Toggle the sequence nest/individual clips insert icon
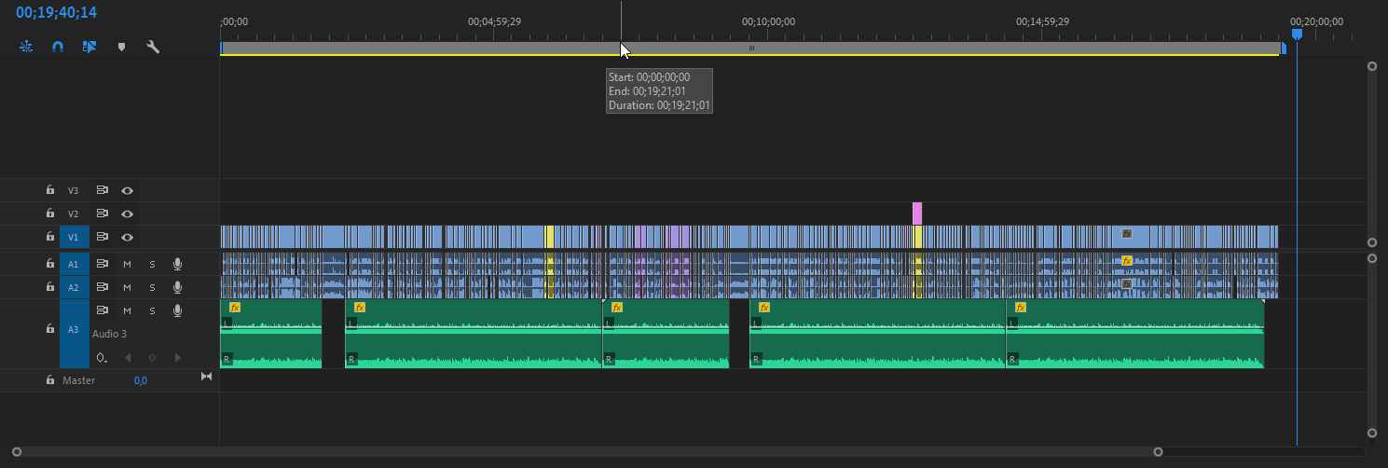 coord(26,46)
